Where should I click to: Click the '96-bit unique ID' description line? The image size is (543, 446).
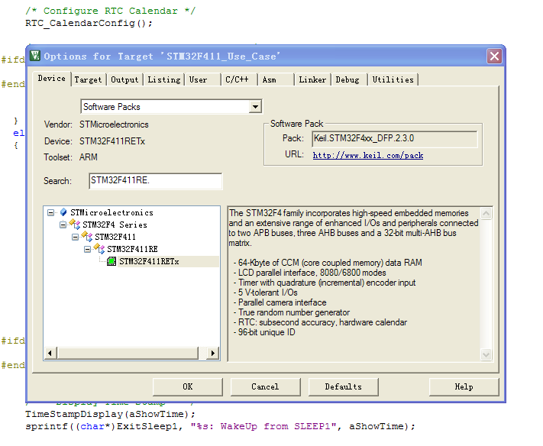point(264,332)
